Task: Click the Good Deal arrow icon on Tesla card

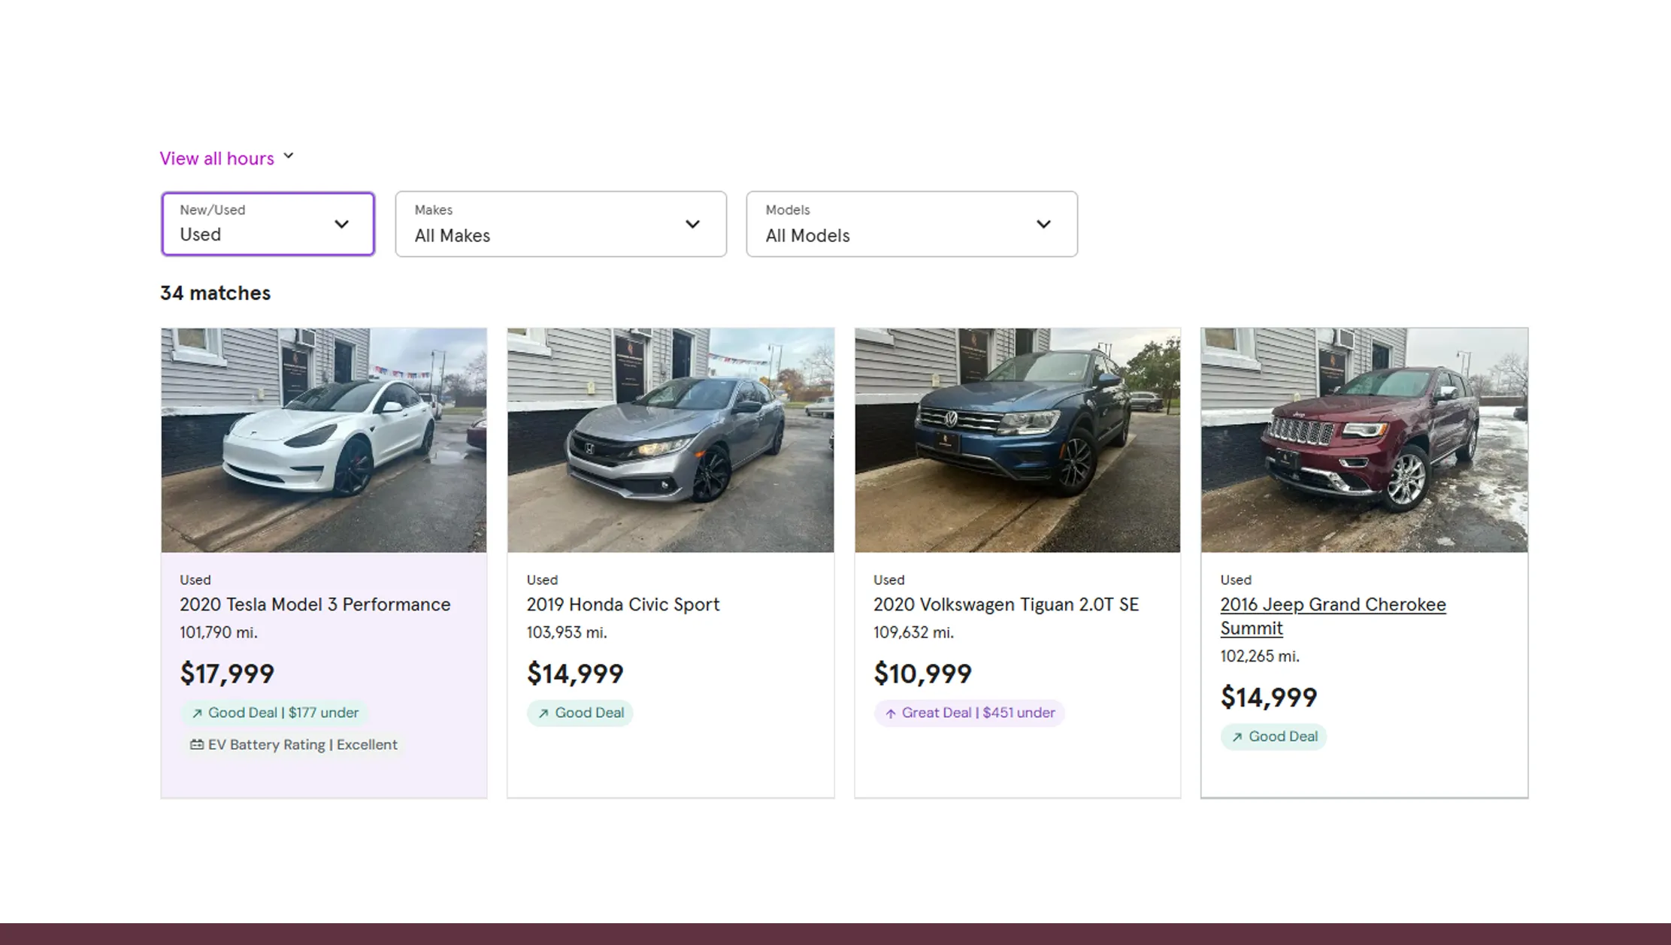Action: (x=197, y=713)
